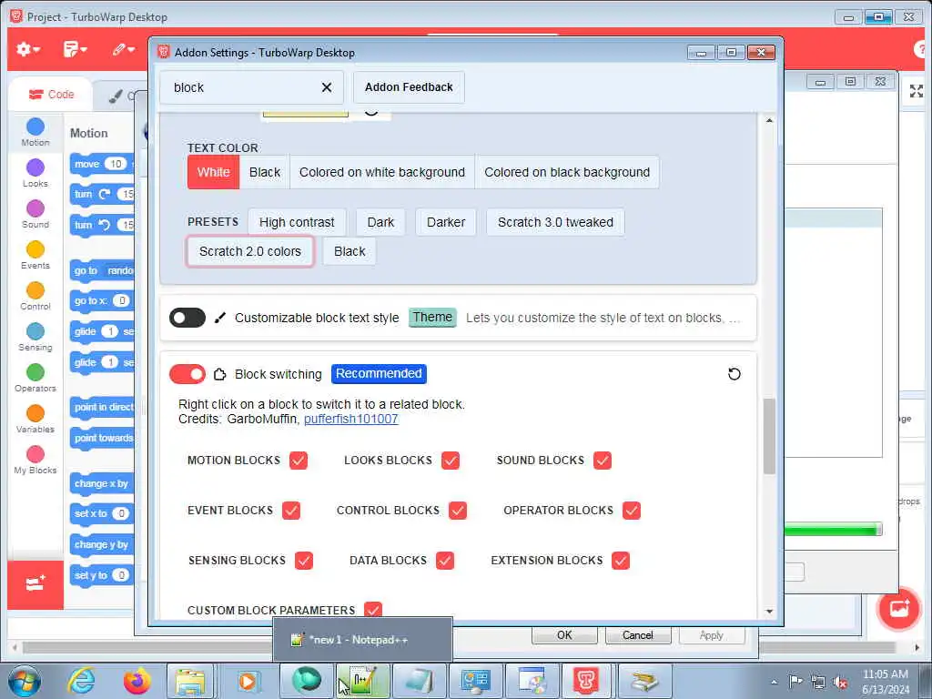Uncheck Operator Blocks checkbox

[632, 511]
